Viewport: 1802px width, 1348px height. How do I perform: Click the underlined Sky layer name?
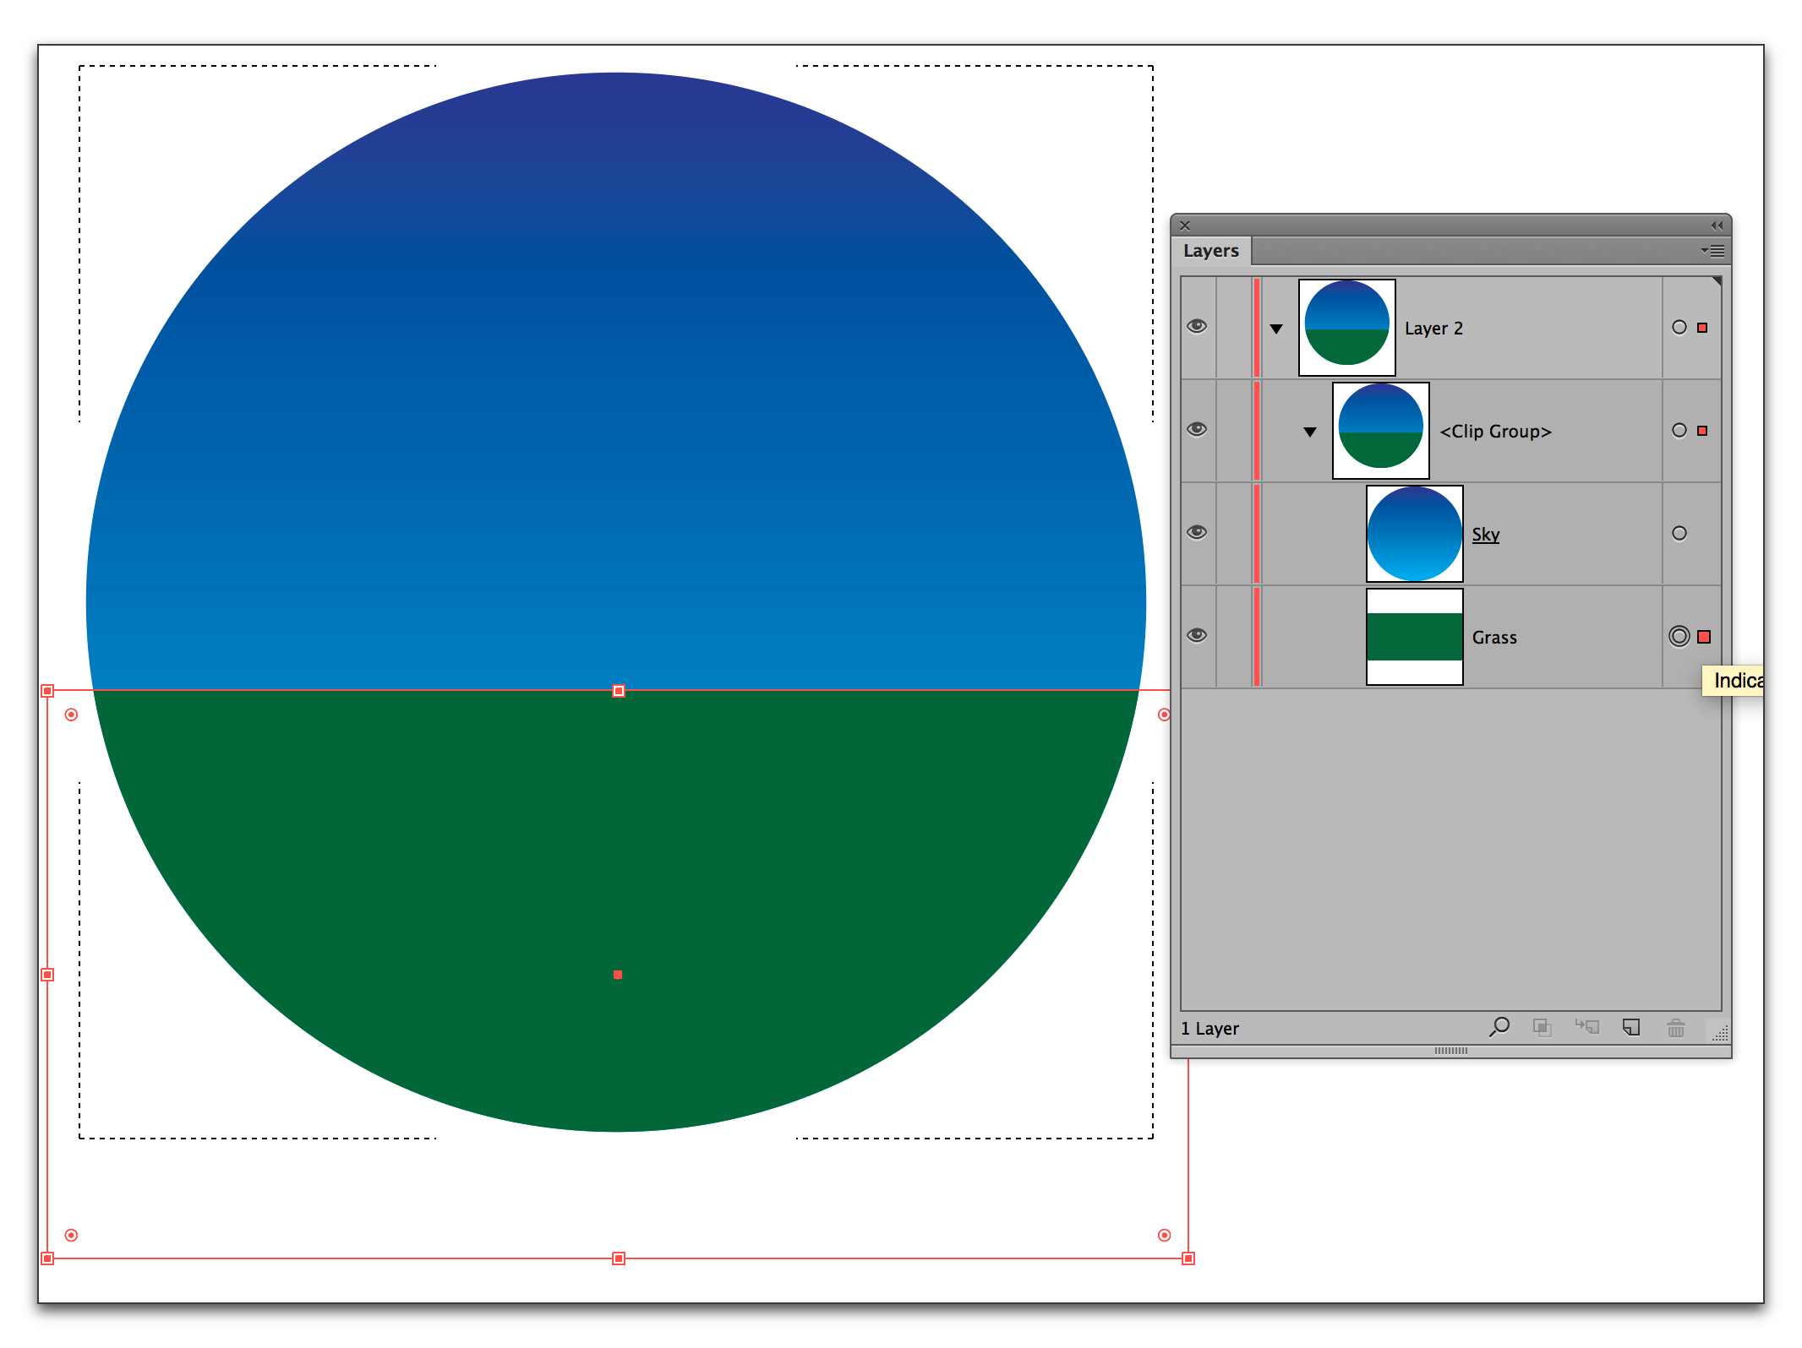click(x=1485, y=535)
